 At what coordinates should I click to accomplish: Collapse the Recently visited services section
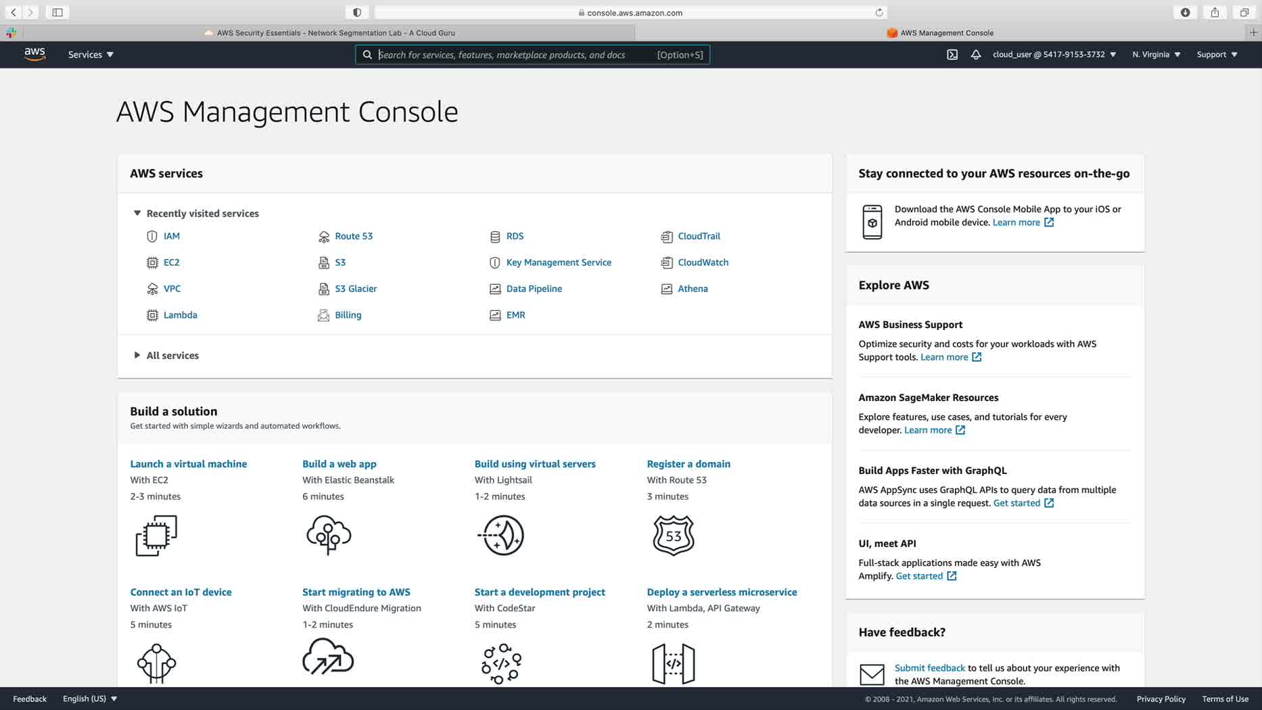coord(137,213)
